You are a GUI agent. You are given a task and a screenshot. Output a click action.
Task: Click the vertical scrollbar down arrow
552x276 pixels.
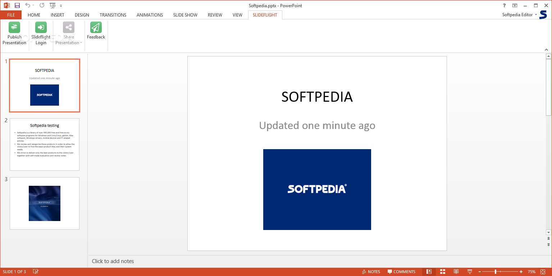[548, 233]
